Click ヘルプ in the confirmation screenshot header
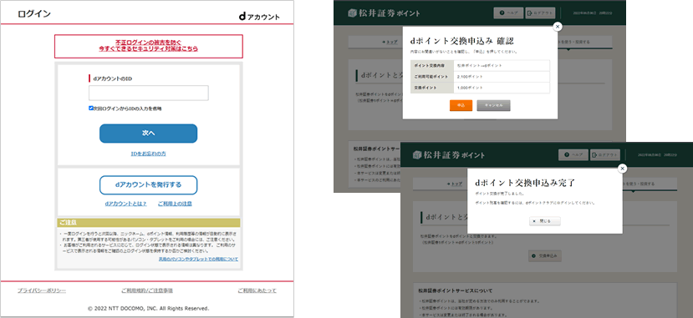The height and width of the screenshot is (318, 693). tap(508, 13)
